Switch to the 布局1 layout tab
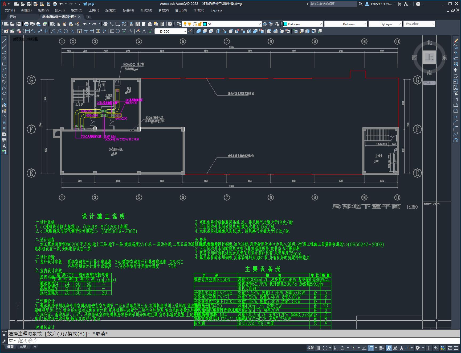Screen dimensions: 461x353 pyautogui.click(x=24, y=347)
